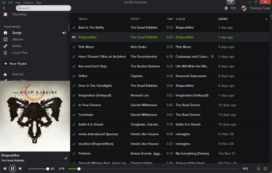Screen dimensions: 272x173
Task: Select the track Terminate
Action: (x=86, y=115)
